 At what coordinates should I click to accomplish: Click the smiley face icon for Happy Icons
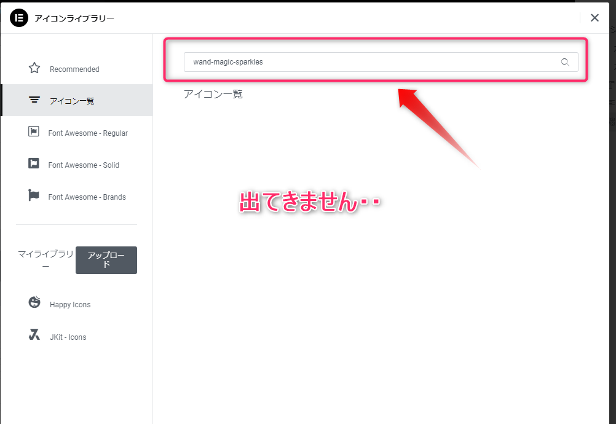[x=34, y=302]
